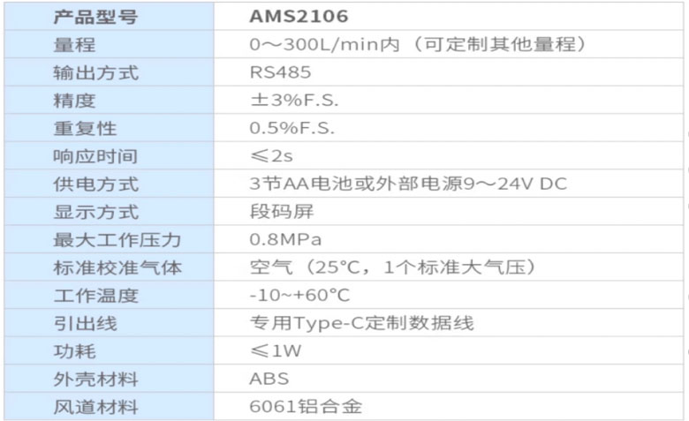This screenshot has width=689, height=421.
Task: Select the -10~+60°C temperature value
Action: (x=299, y=296)
